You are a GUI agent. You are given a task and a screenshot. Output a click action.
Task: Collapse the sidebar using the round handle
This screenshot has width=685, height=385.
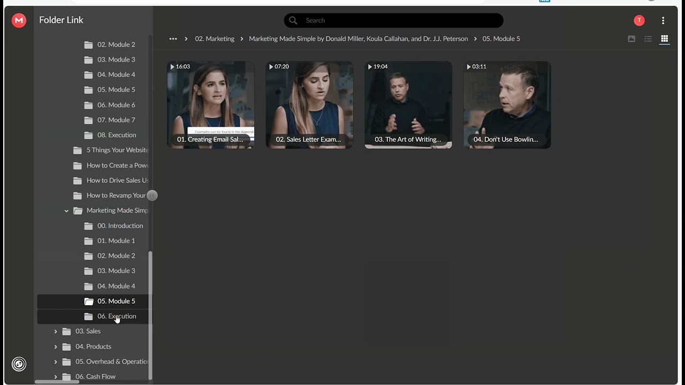point(152,196)
